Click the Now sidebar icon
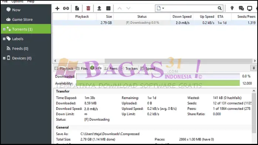The height and width of the screenshot is (145, 258). (9, 10)
